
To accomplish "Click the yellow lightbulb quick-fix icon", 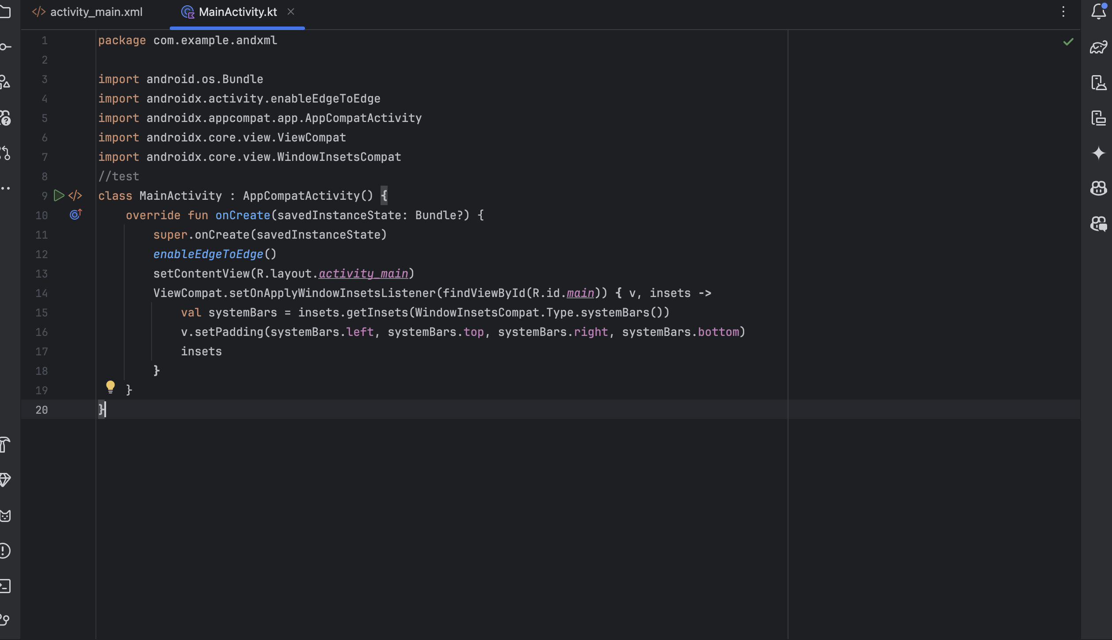I will coord(110,387).
